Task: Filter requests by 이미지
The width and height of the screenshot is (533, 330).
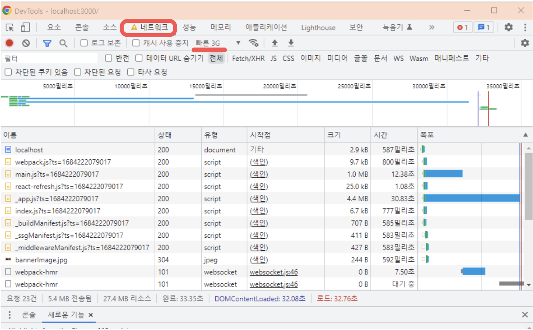Action: tap(311, 58)
